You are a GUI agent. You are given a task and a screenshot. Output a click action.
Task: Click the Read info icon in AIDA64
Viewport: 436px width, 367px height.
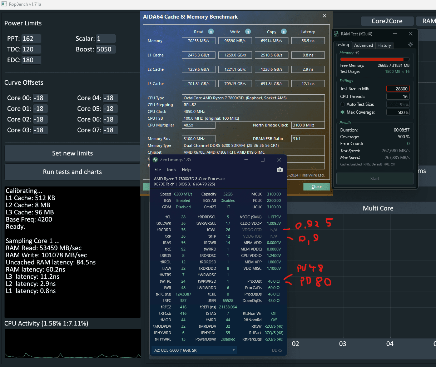(211, 31)
